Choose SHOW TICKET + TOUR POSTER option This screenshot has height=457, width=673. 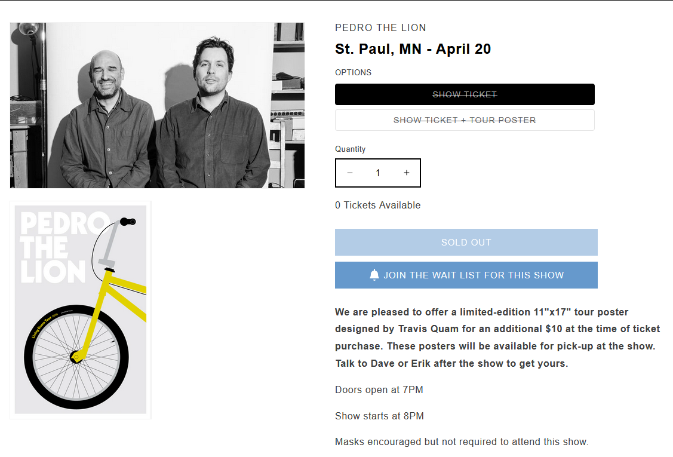click(465, 120)
